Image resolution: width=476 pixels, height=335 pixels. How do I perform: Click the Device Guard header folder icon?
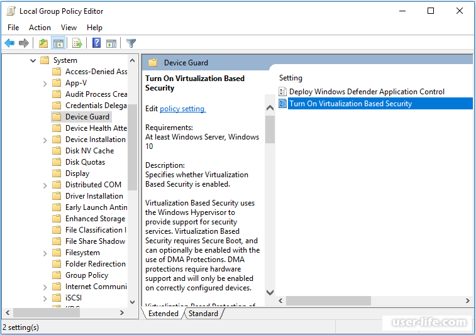pyautogui.click(x=153, y=62)
